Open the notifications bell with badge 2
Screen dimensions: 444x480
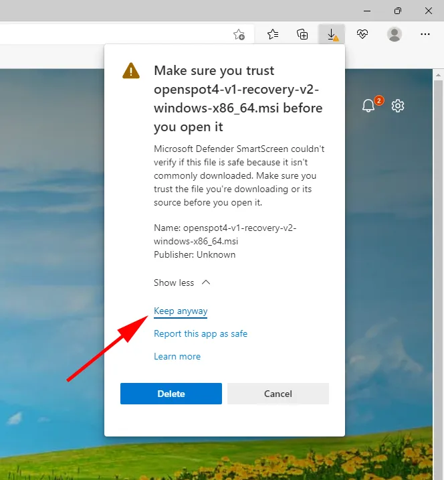(372, 104)
